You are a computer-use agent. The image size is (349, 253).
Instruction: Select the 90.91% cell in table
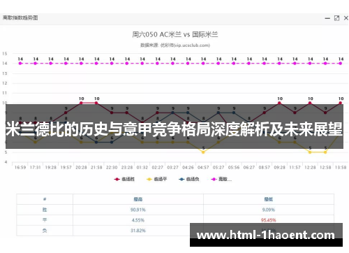coord(138,210)
